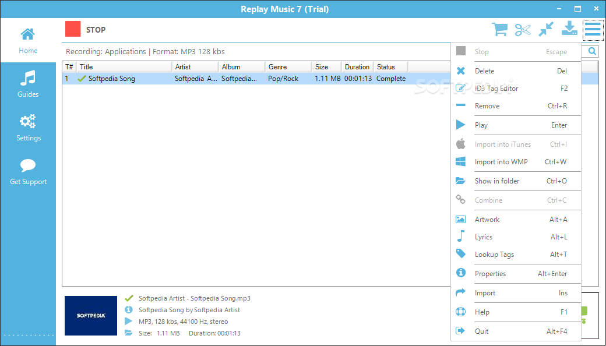
Task: Click the exit arrow Quit icon
Action: [461, 330]
